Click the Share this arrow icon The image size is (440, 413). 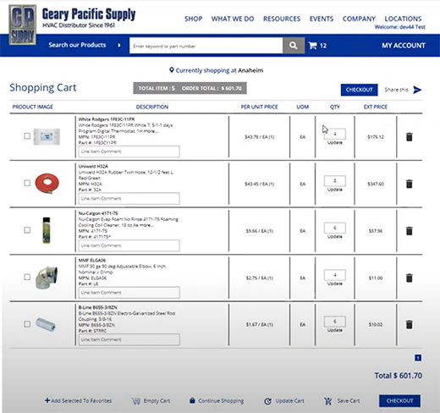click(417, 90)
